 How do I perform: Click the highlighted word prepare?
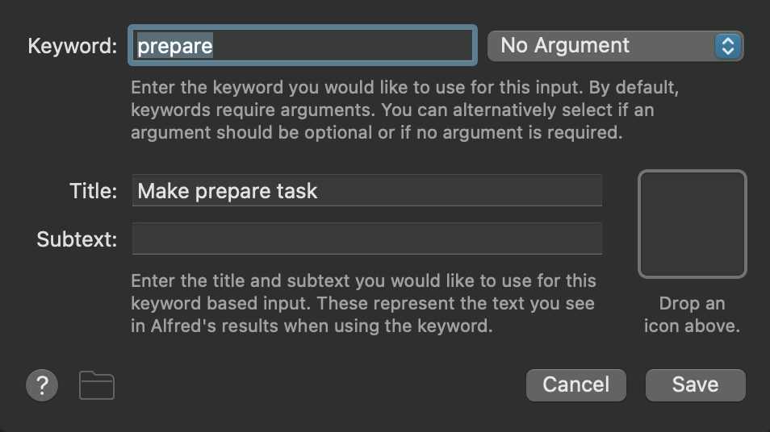(175, 46)
